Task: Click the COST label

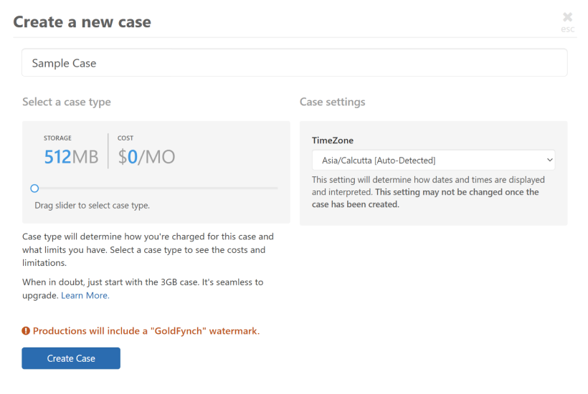Action: pos(125,138)
